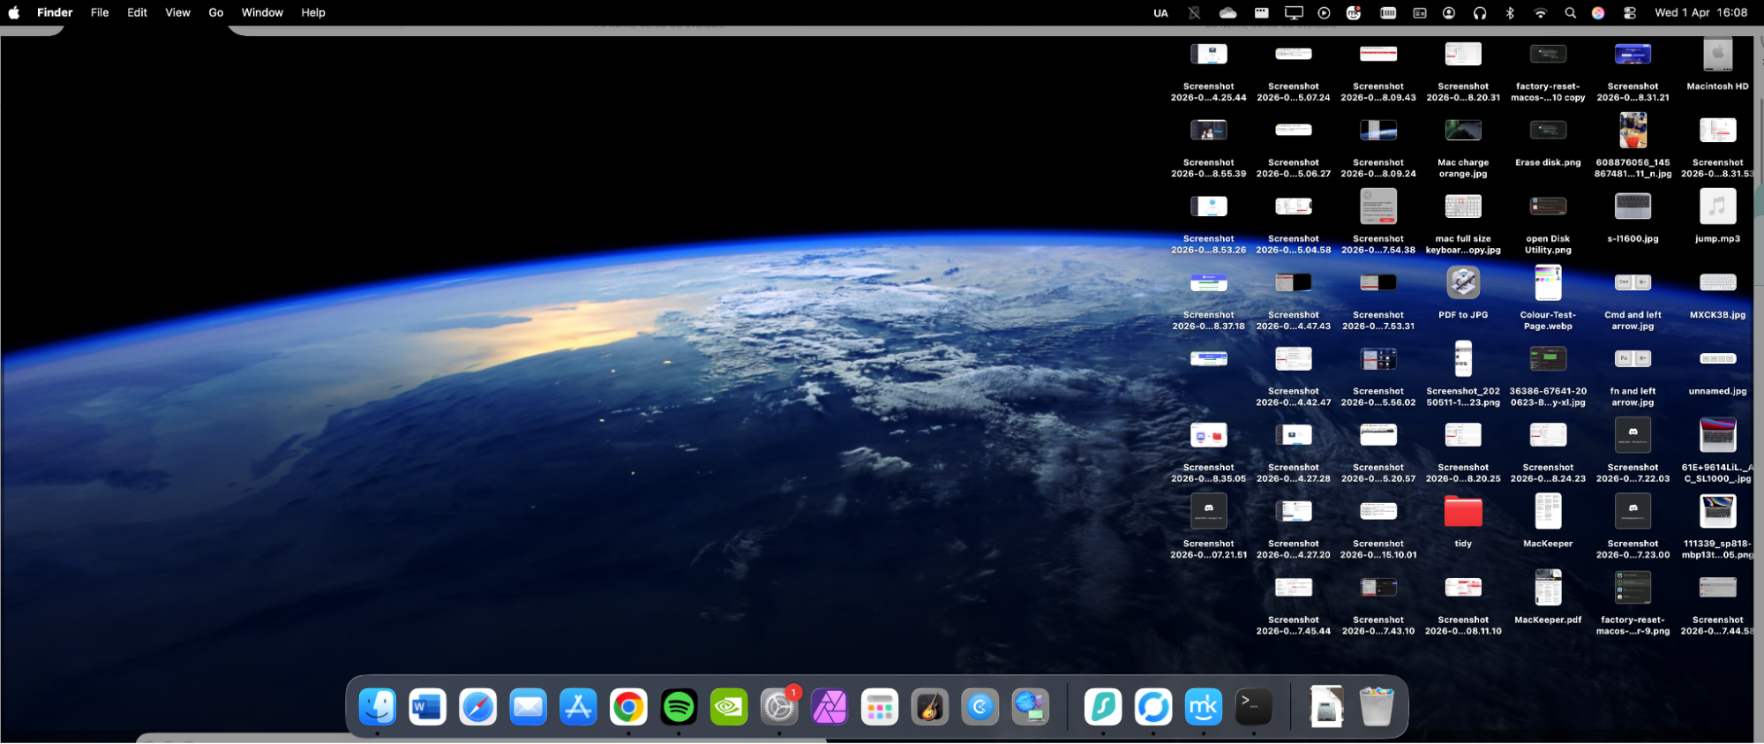1764x744 pixels.
Task: Open the Window menu
Action: click(262, 12)
